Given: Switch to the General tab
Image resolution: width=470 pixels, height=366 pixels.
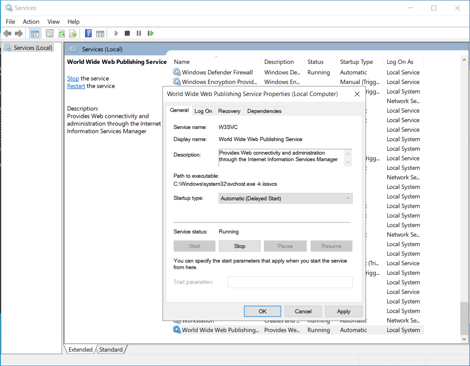Looking at the screenshot, I should point(179,110).
